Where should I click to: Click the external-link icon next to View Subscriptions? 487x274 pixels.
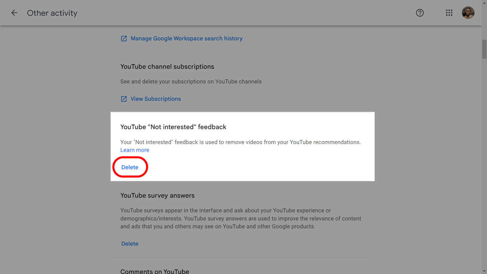(124, 99)
